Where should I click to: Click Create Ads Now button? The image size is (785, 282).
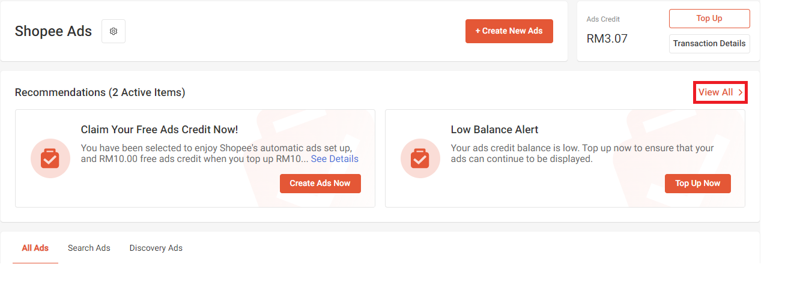(x=320, y=184)
